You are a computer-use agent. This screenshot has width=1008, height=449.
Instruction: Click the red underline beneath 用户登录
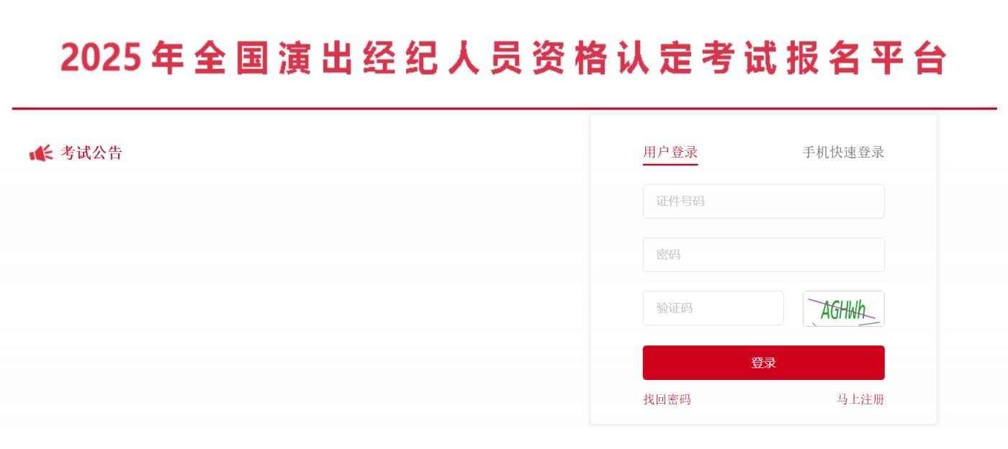point(670,164)
